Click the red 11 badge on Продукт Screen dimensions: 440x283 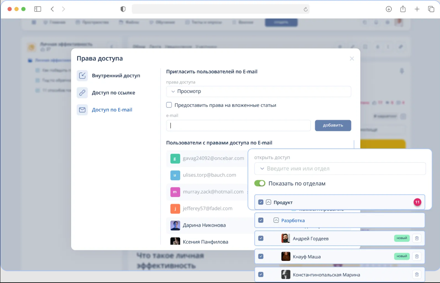point(417,202)
